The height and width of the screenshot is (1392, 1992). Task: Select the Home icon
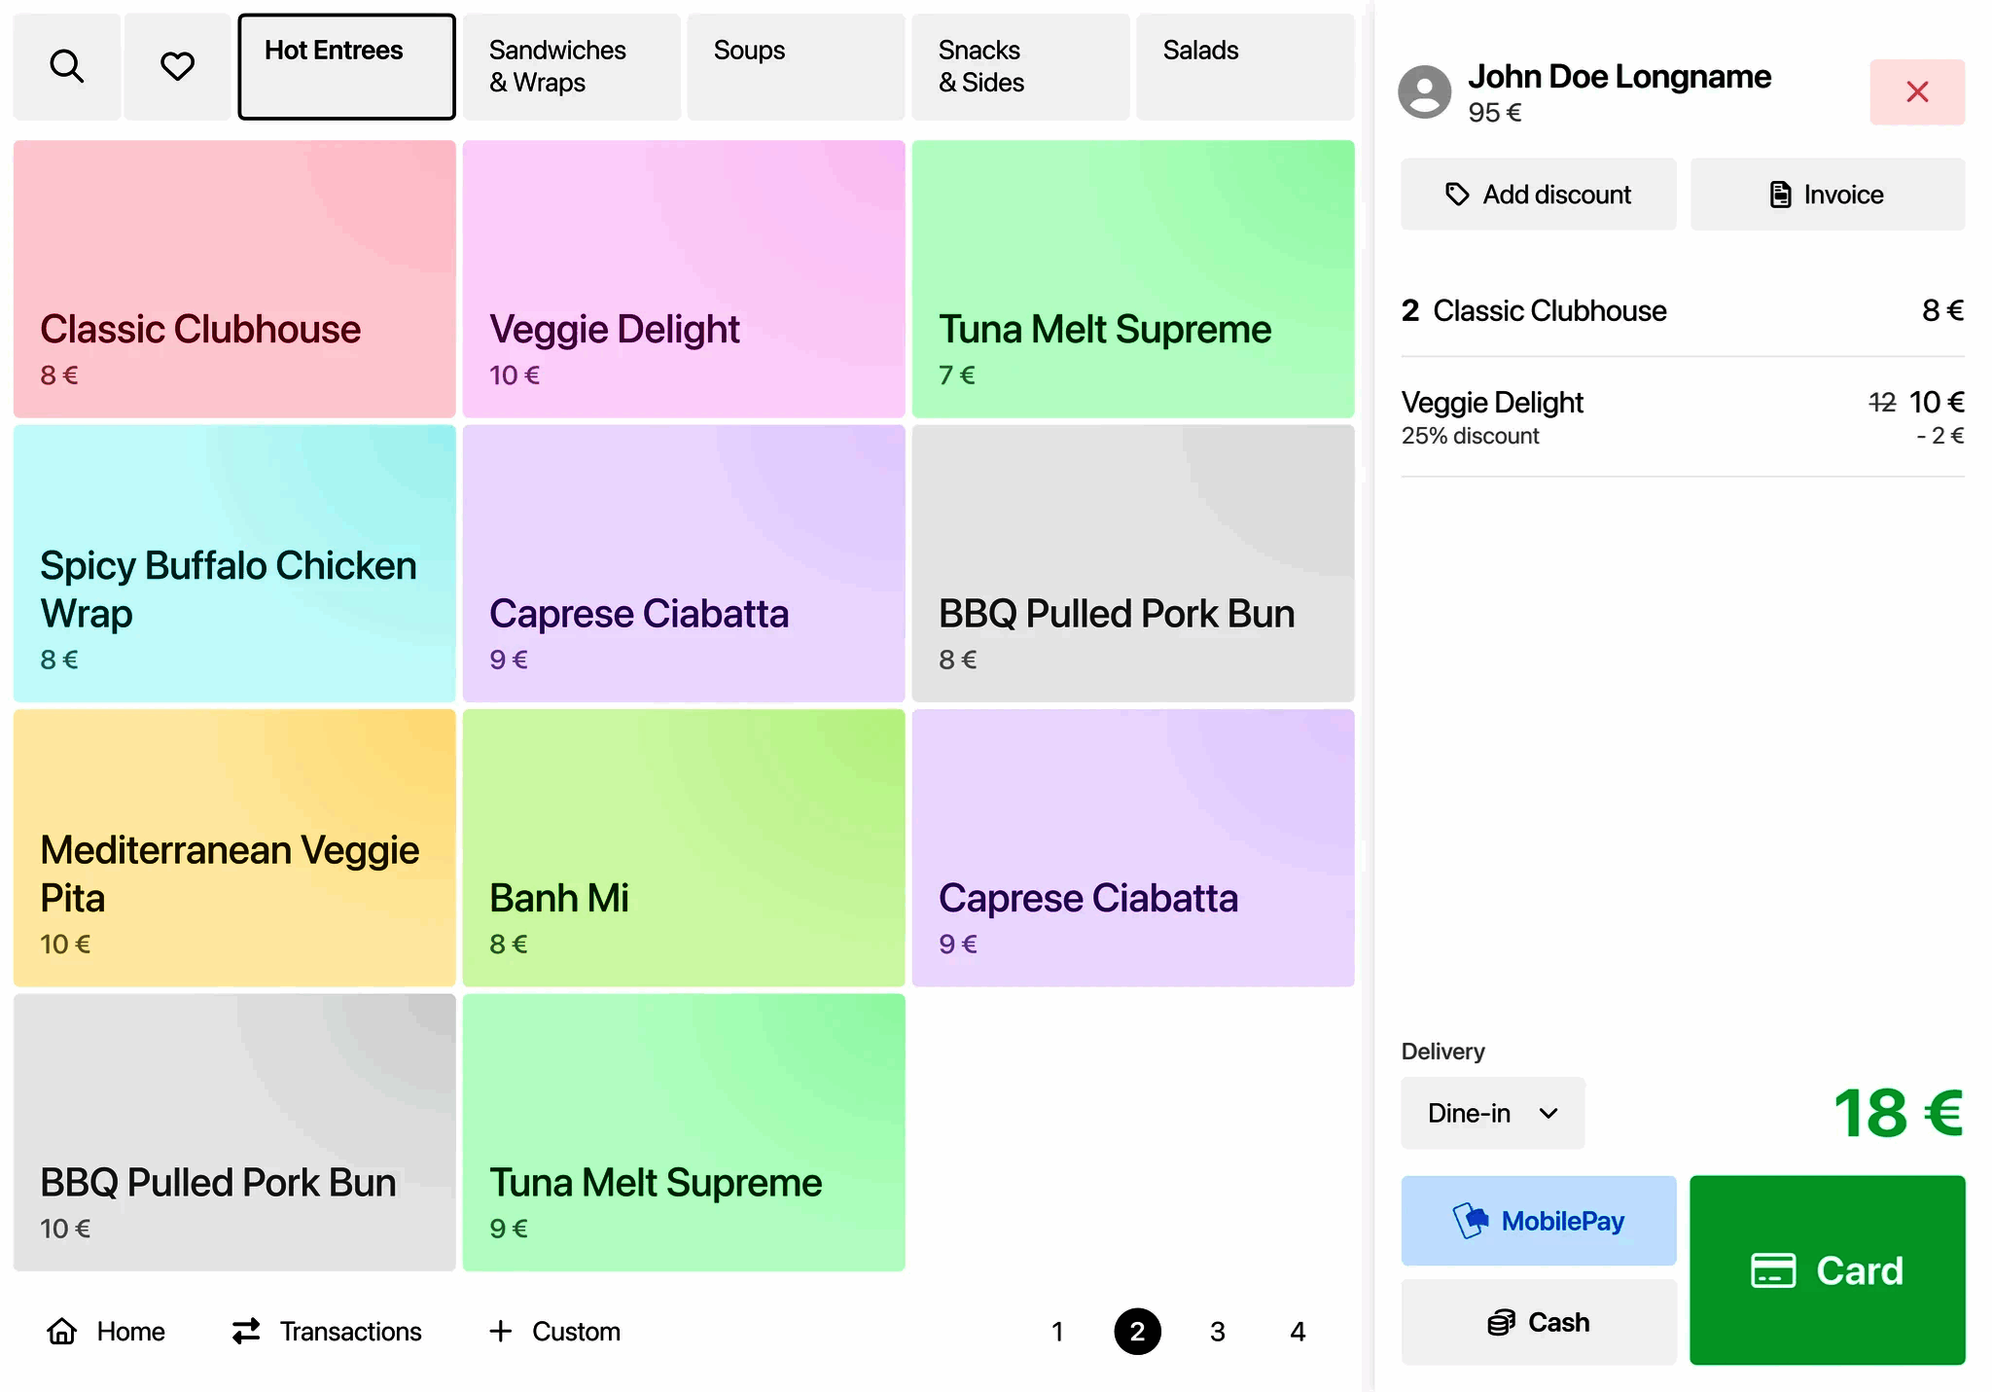[x=64, y=1331]
